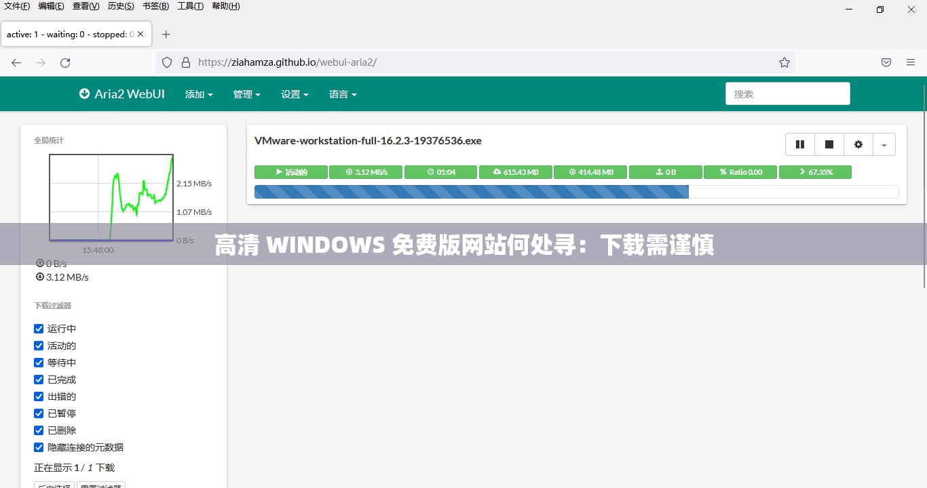Click the 3.12 MB/s speed badge
Viewport: 927px width, 488px height.
pos(366,172)
